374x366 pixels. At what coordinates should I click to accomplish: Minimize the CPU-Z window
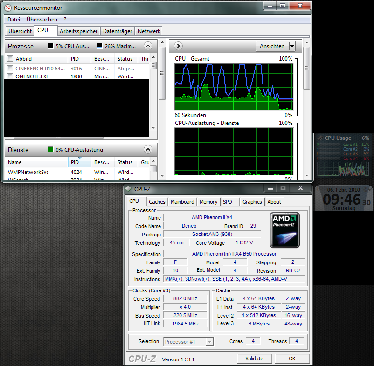pyautogui.click(x=270, y=188)
